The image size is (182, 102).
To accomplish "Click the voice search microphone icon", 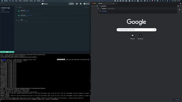I will tap(154, 30).
